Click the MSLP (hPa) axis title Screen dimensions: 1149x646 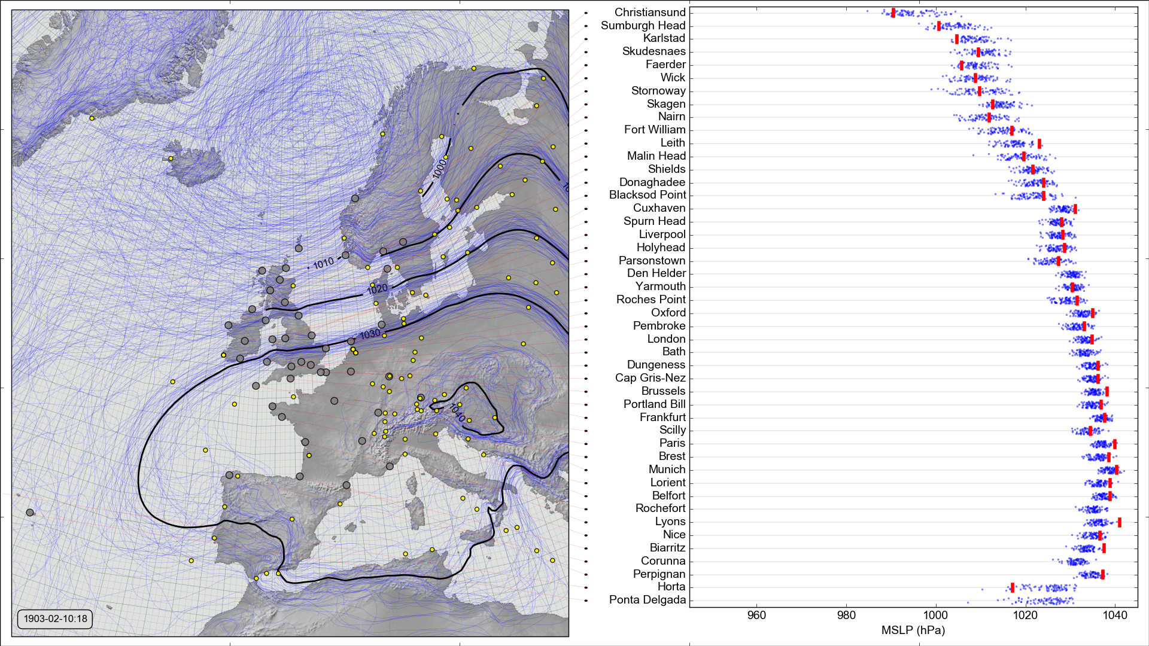click(913, 630)
